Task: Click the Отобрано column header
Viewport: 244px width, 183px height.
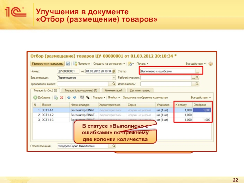Action: [x=202, y=105]
